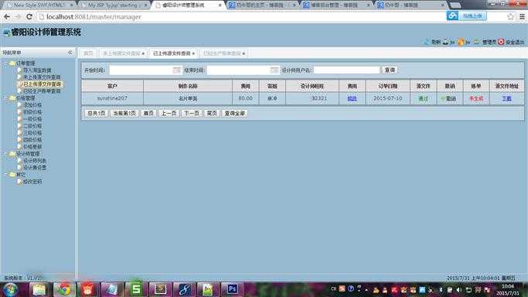Screen dimensions: 528x297
Task: Collapse the 价格管理 tree node
Action: pyautogui.click(x=5, y=98)
